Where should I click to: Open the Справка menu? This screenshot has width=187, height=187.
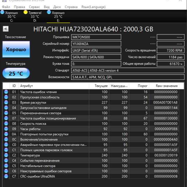click(x=71, y=7)
